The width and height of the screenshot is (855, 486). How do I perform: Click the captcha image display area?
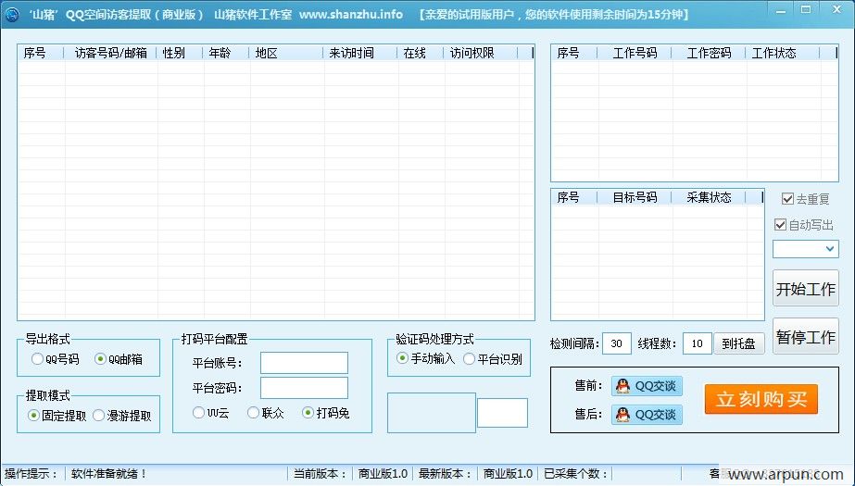[432, 413]
